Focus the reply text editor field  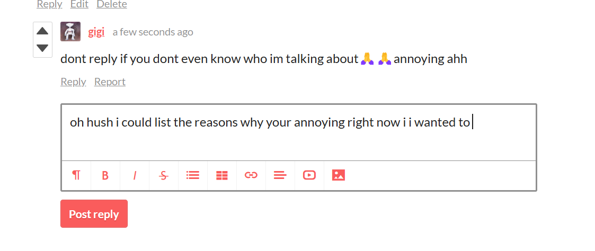[299, 132]
